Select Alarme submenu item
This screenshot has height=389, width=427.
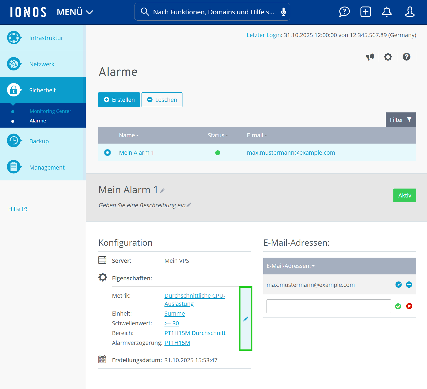[38, 121]
